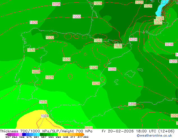Click the yellow warm thickness area over Morocco

pos(31,121)
